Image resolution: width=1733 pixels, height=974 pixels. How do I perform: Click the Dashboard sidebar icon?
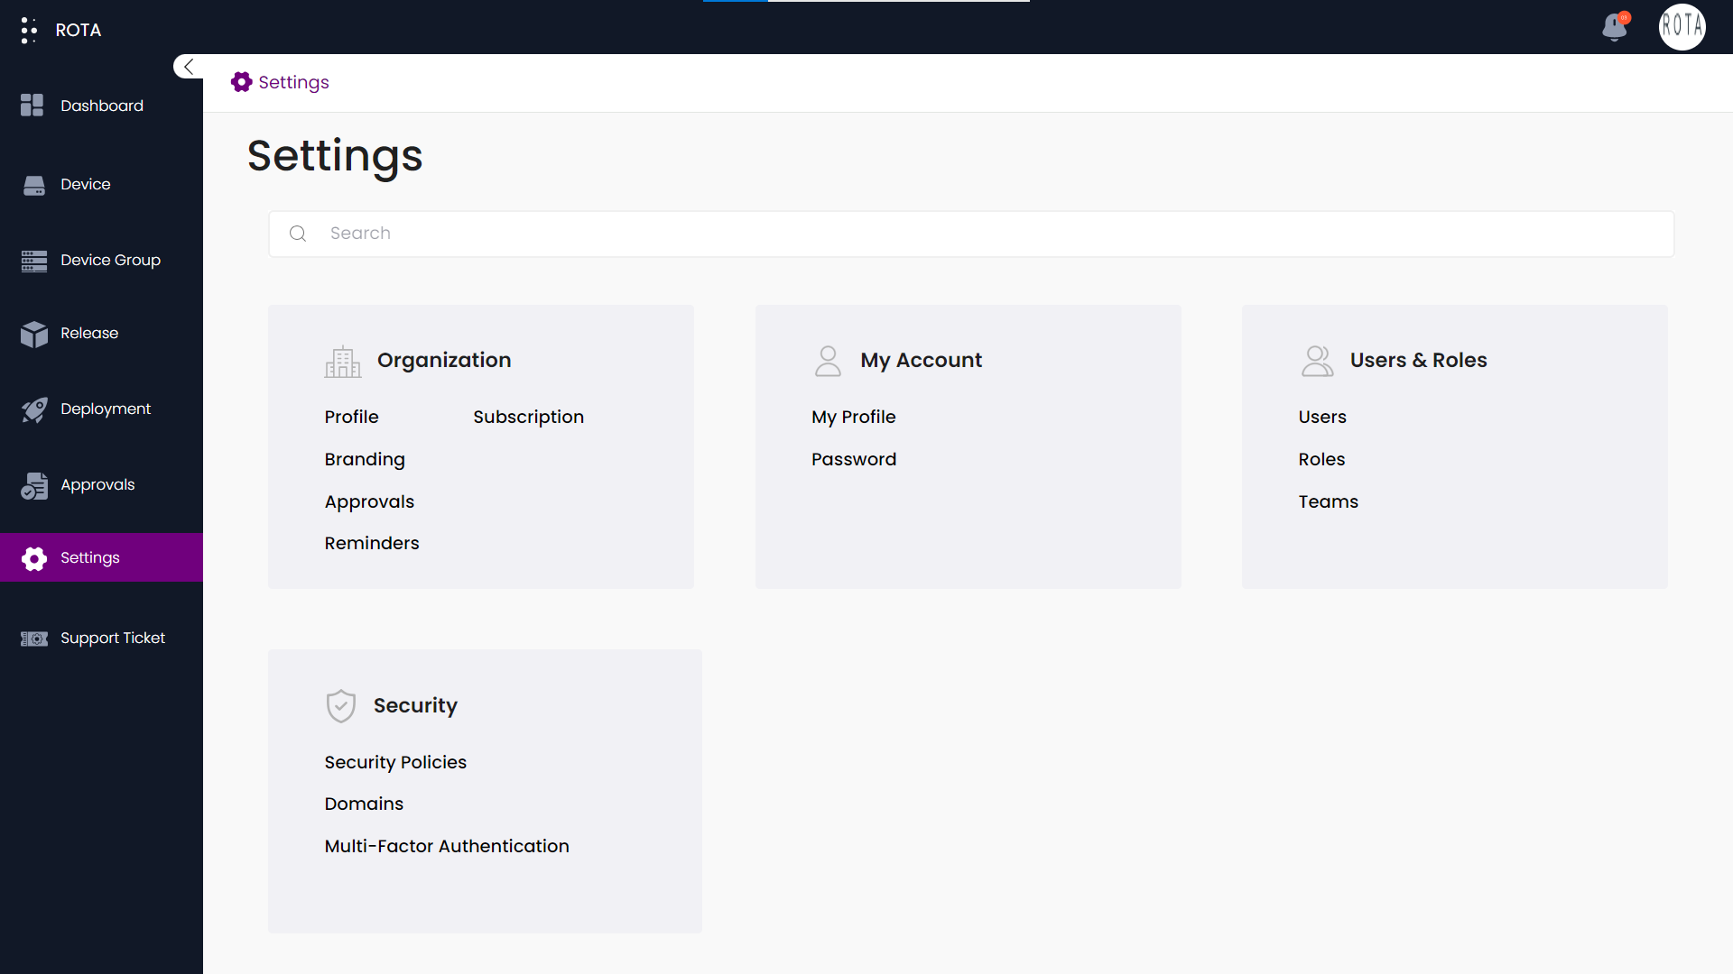[32, 106]
